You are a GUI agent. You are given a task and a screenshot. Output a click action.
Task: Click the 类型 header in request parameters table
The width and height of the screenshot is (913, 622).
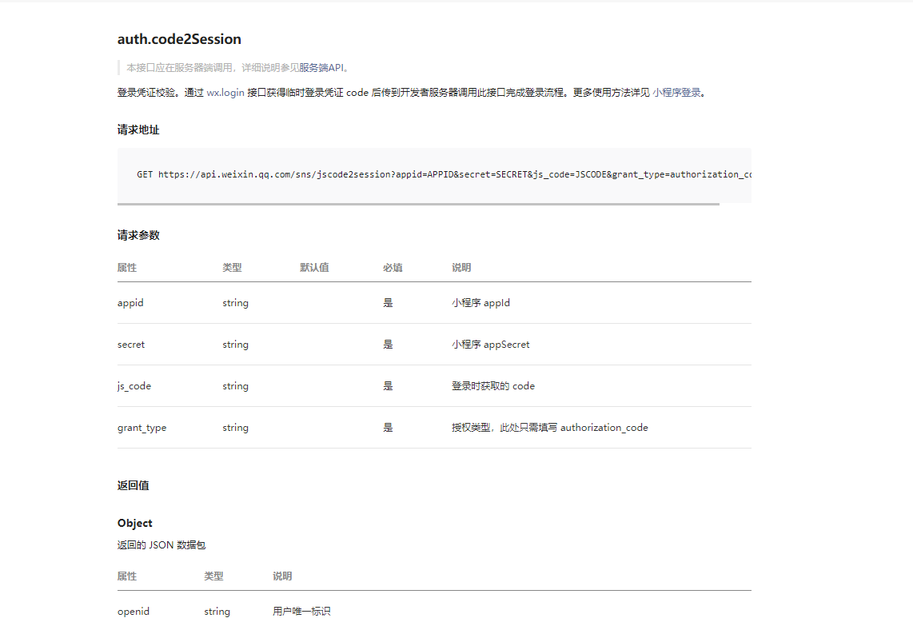tap(232, 267)
